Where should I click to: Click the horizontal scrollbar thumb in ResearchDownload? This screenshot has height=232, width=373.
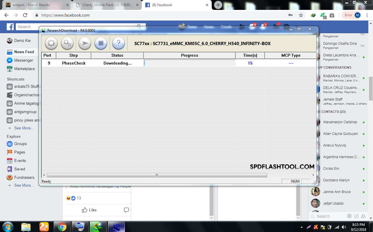[x=157, y=175]
